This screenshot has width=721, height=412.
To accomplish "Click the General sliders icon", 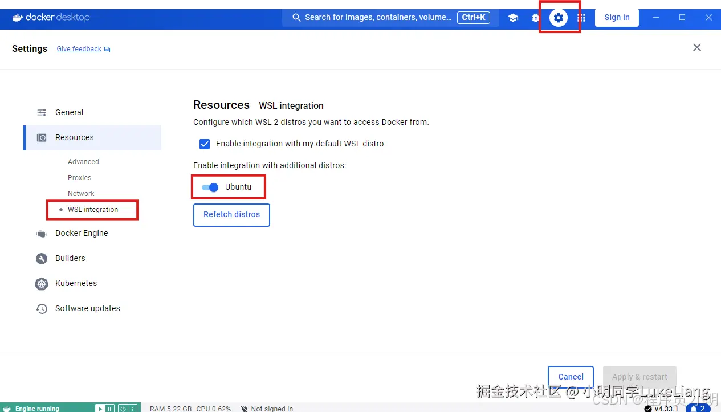I will (42, 112).
